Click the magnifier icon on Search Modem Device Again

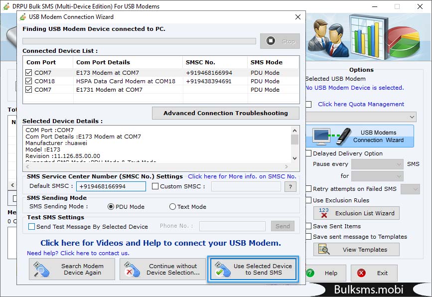click(x=41, y=270)
